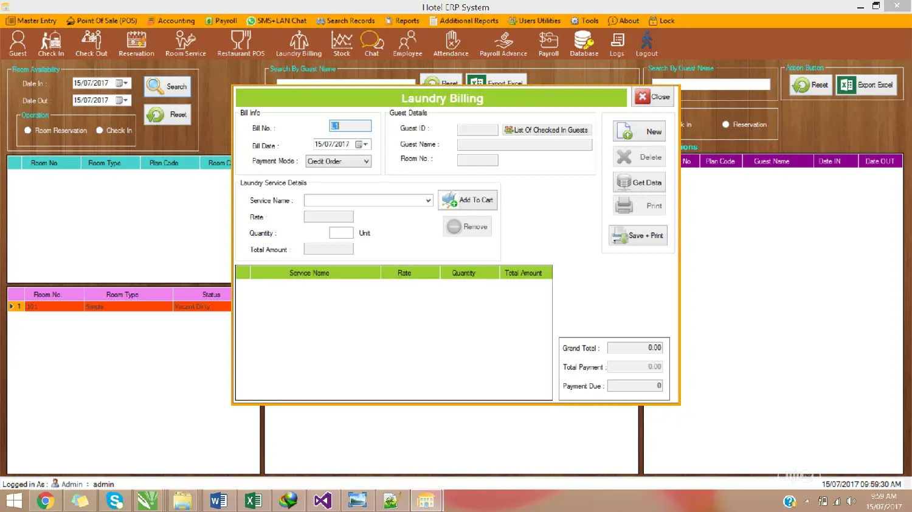Click Reset in the Action Button group

click(811, 85)
